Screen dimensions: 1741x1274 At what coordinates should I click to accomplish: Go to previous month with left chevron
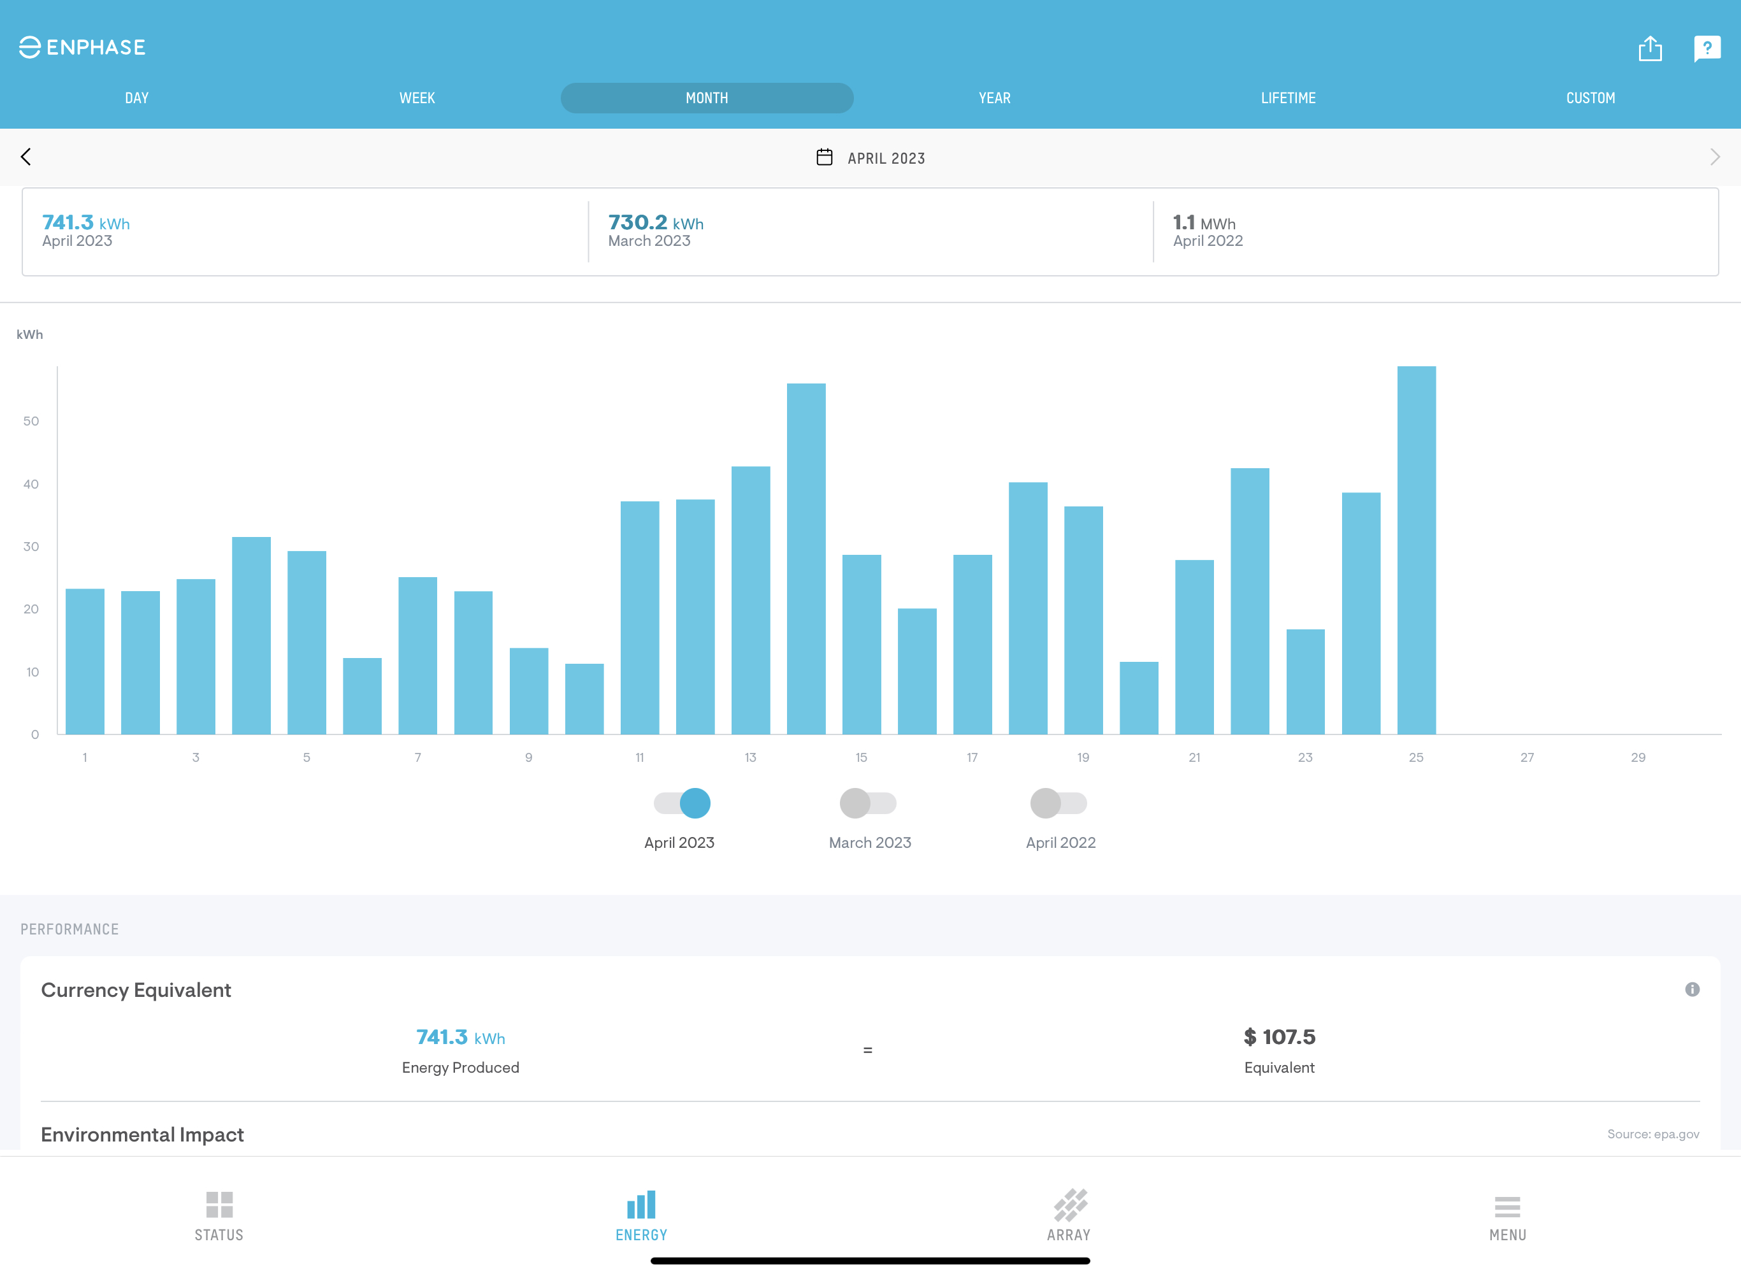click(26, 157)
